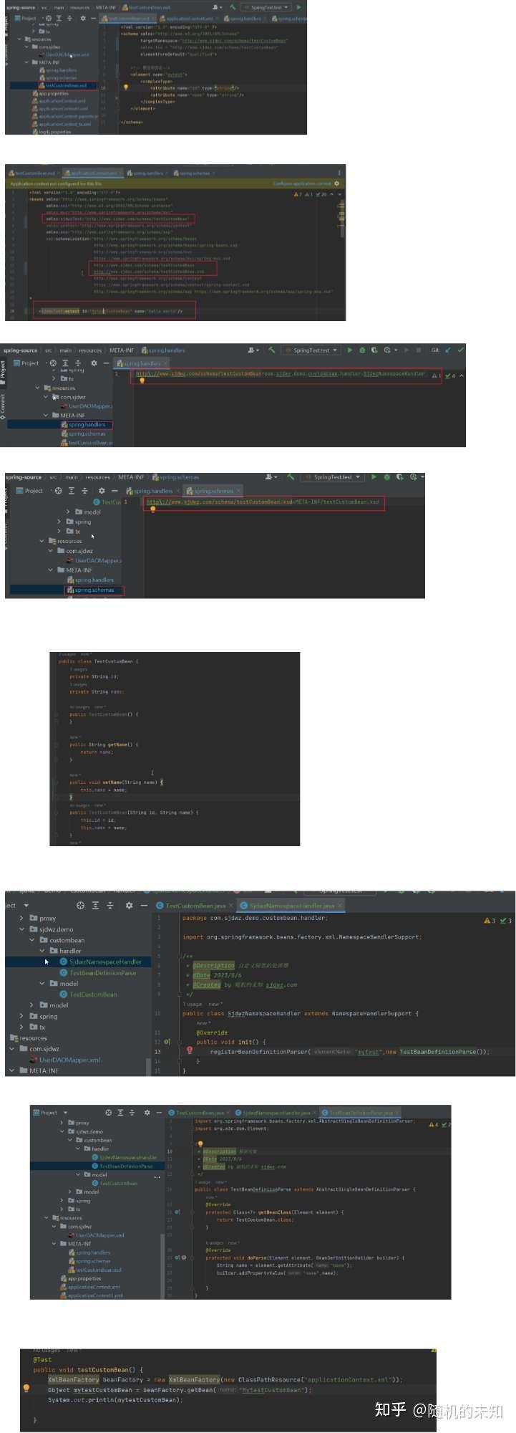This screenshot has width=516, height=1433.
Task: Collapse handler folder above large SjdwzNamespaceHandler tree item
Action: pos(42,951)
